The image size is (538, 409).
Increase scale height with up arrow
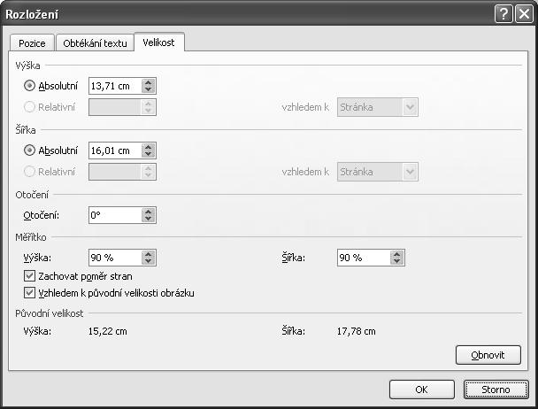pyautogui.click(x=149, y=254)
